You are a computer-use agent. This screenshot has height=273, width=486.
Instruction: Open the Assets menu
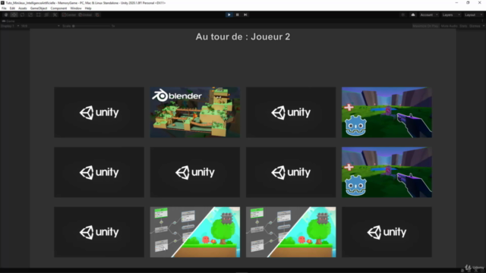tap(23, 8)
